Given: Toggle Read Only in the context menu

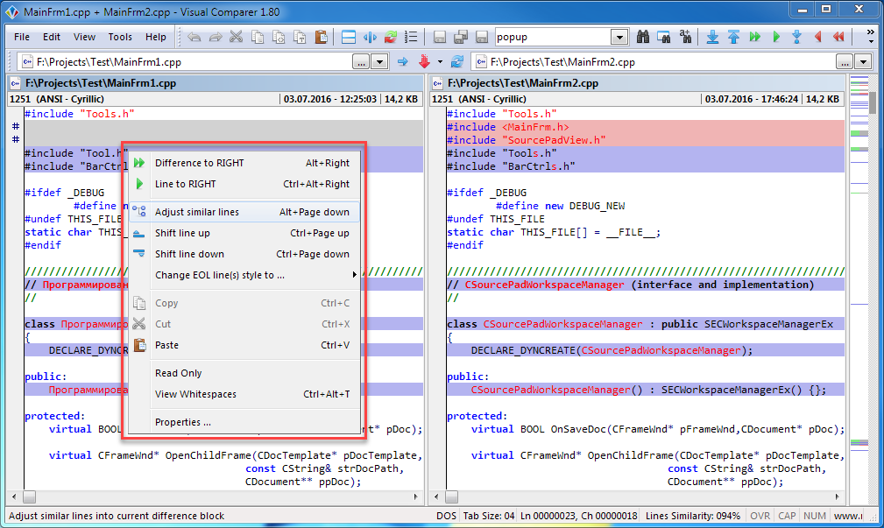Looking at the screenshot, I should (178, 373).
